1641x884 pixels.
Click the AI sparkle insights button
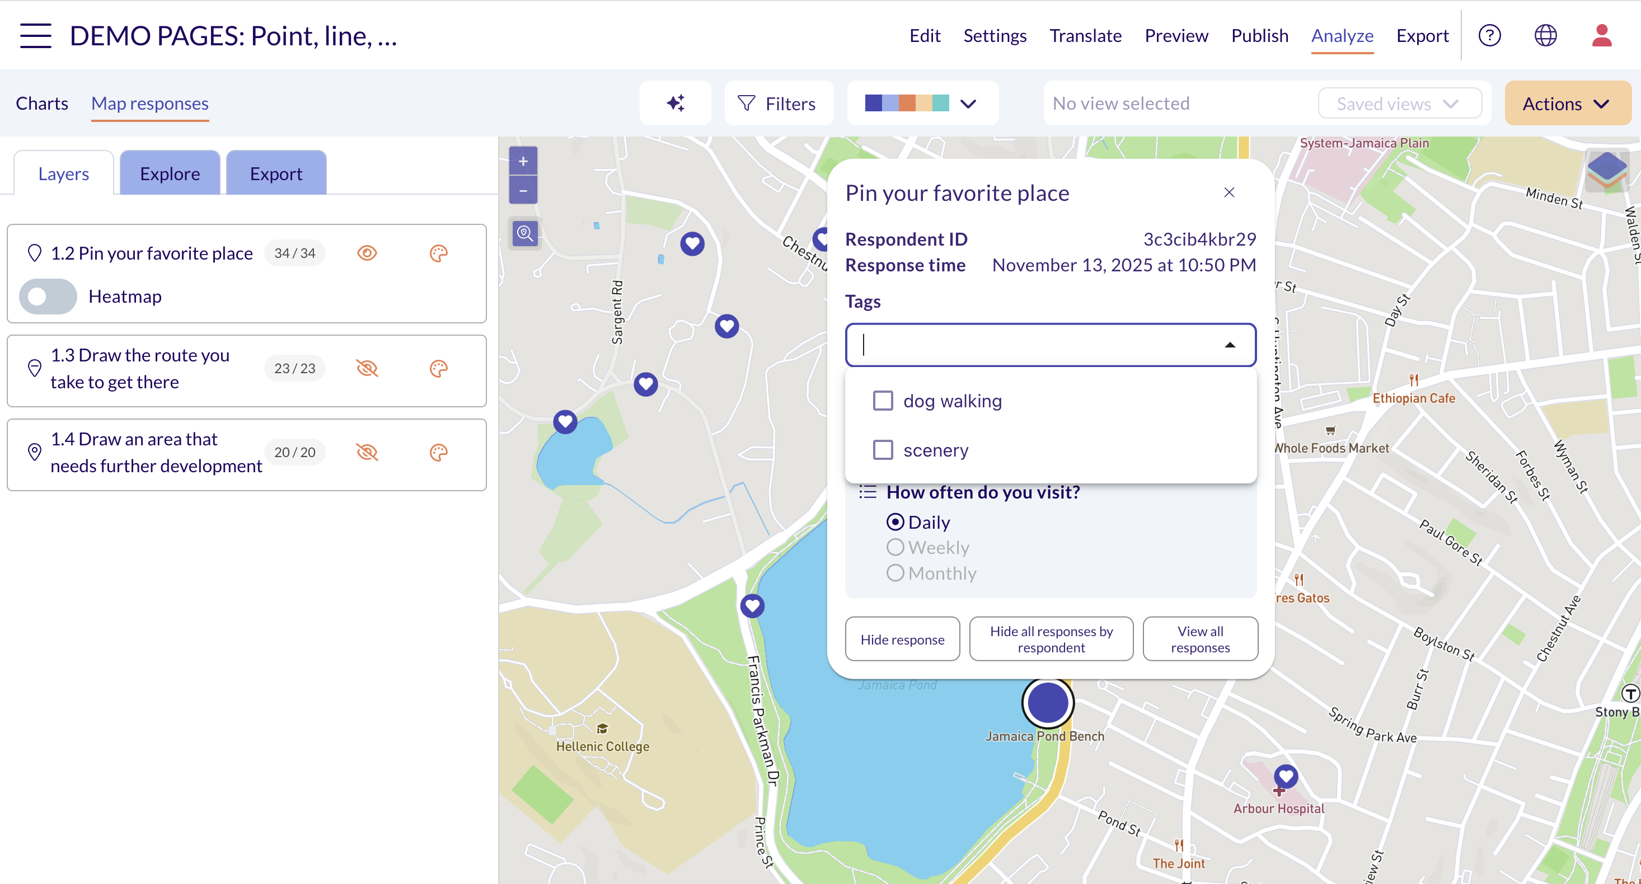pyautogui.click(x=675, y=103)
